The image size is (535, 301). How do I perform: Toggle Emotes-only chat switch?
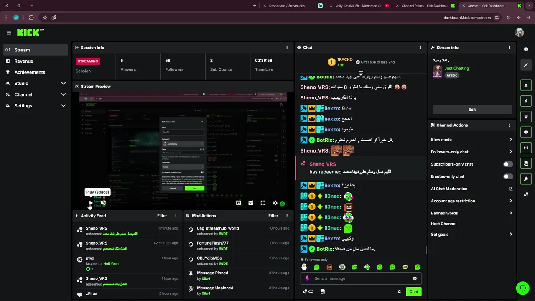coord(508,176)
